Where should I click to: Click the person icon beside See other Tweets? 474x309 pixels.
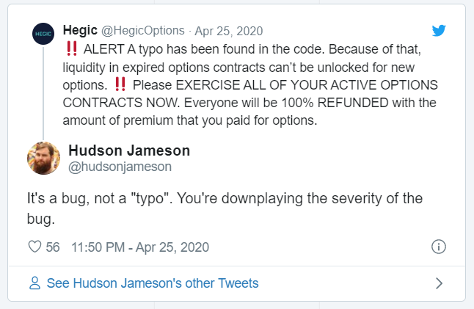pos(34,283)
